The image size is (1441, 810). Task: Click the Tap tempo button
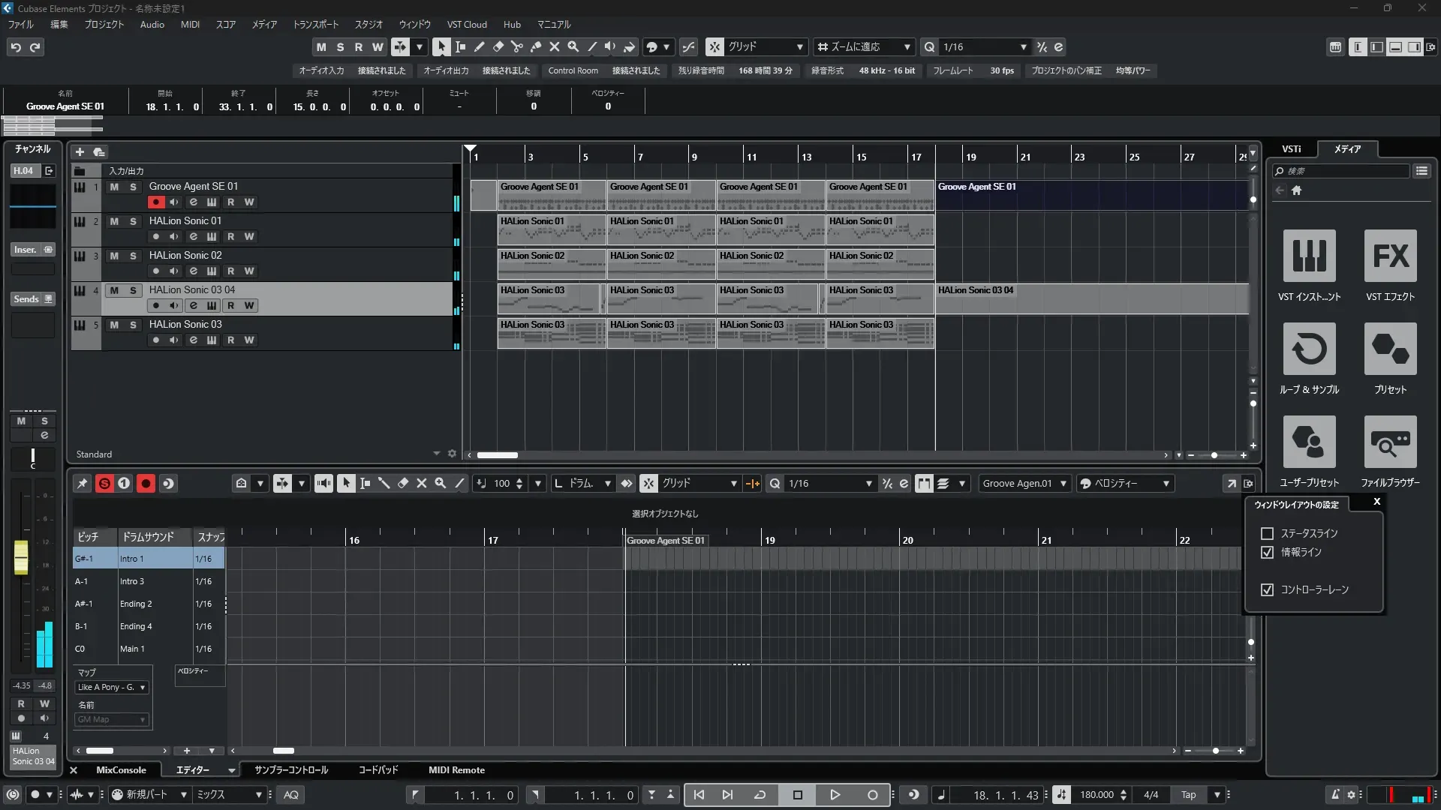tap(1188, 795)
